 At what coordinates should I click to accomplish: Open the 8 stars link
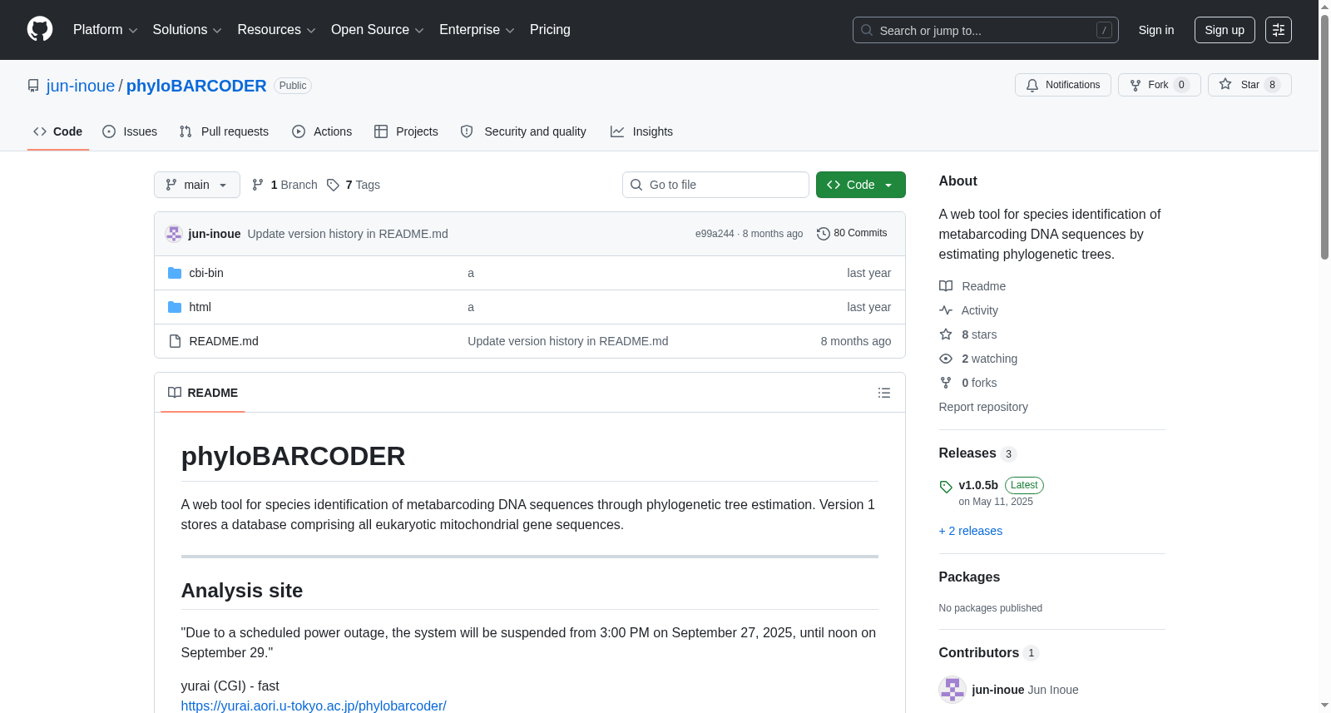pos(979,334)
